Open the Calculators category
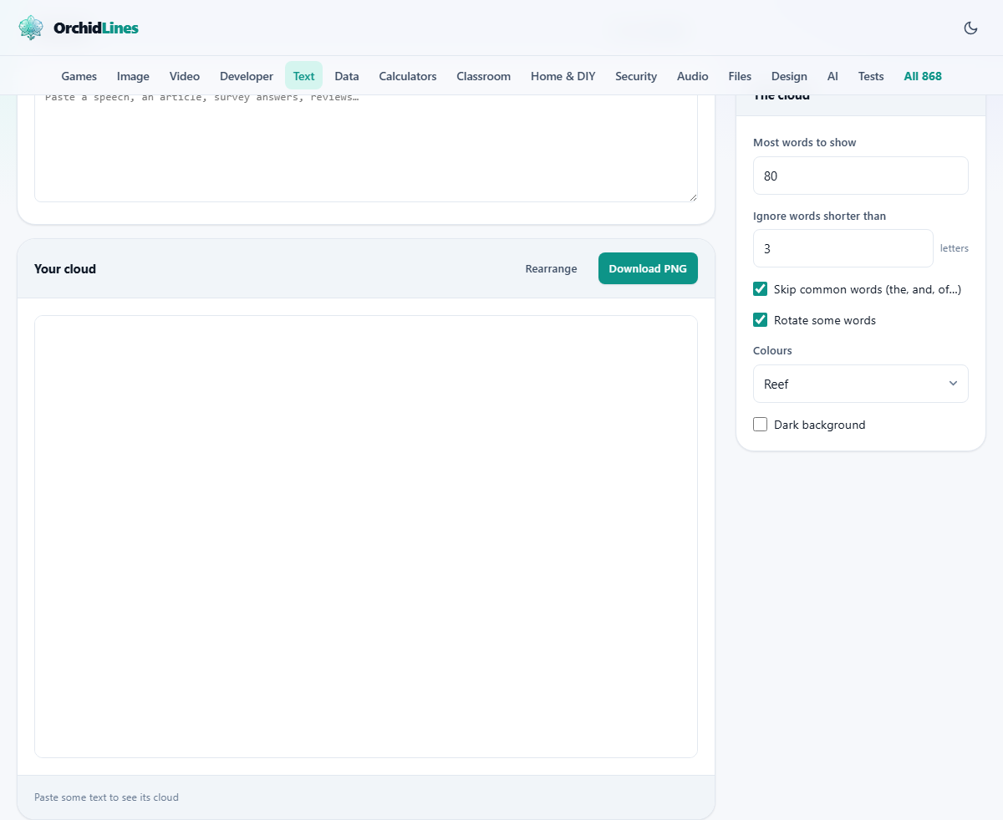This screenshot has height=820, width=1003. pos(408,76)
